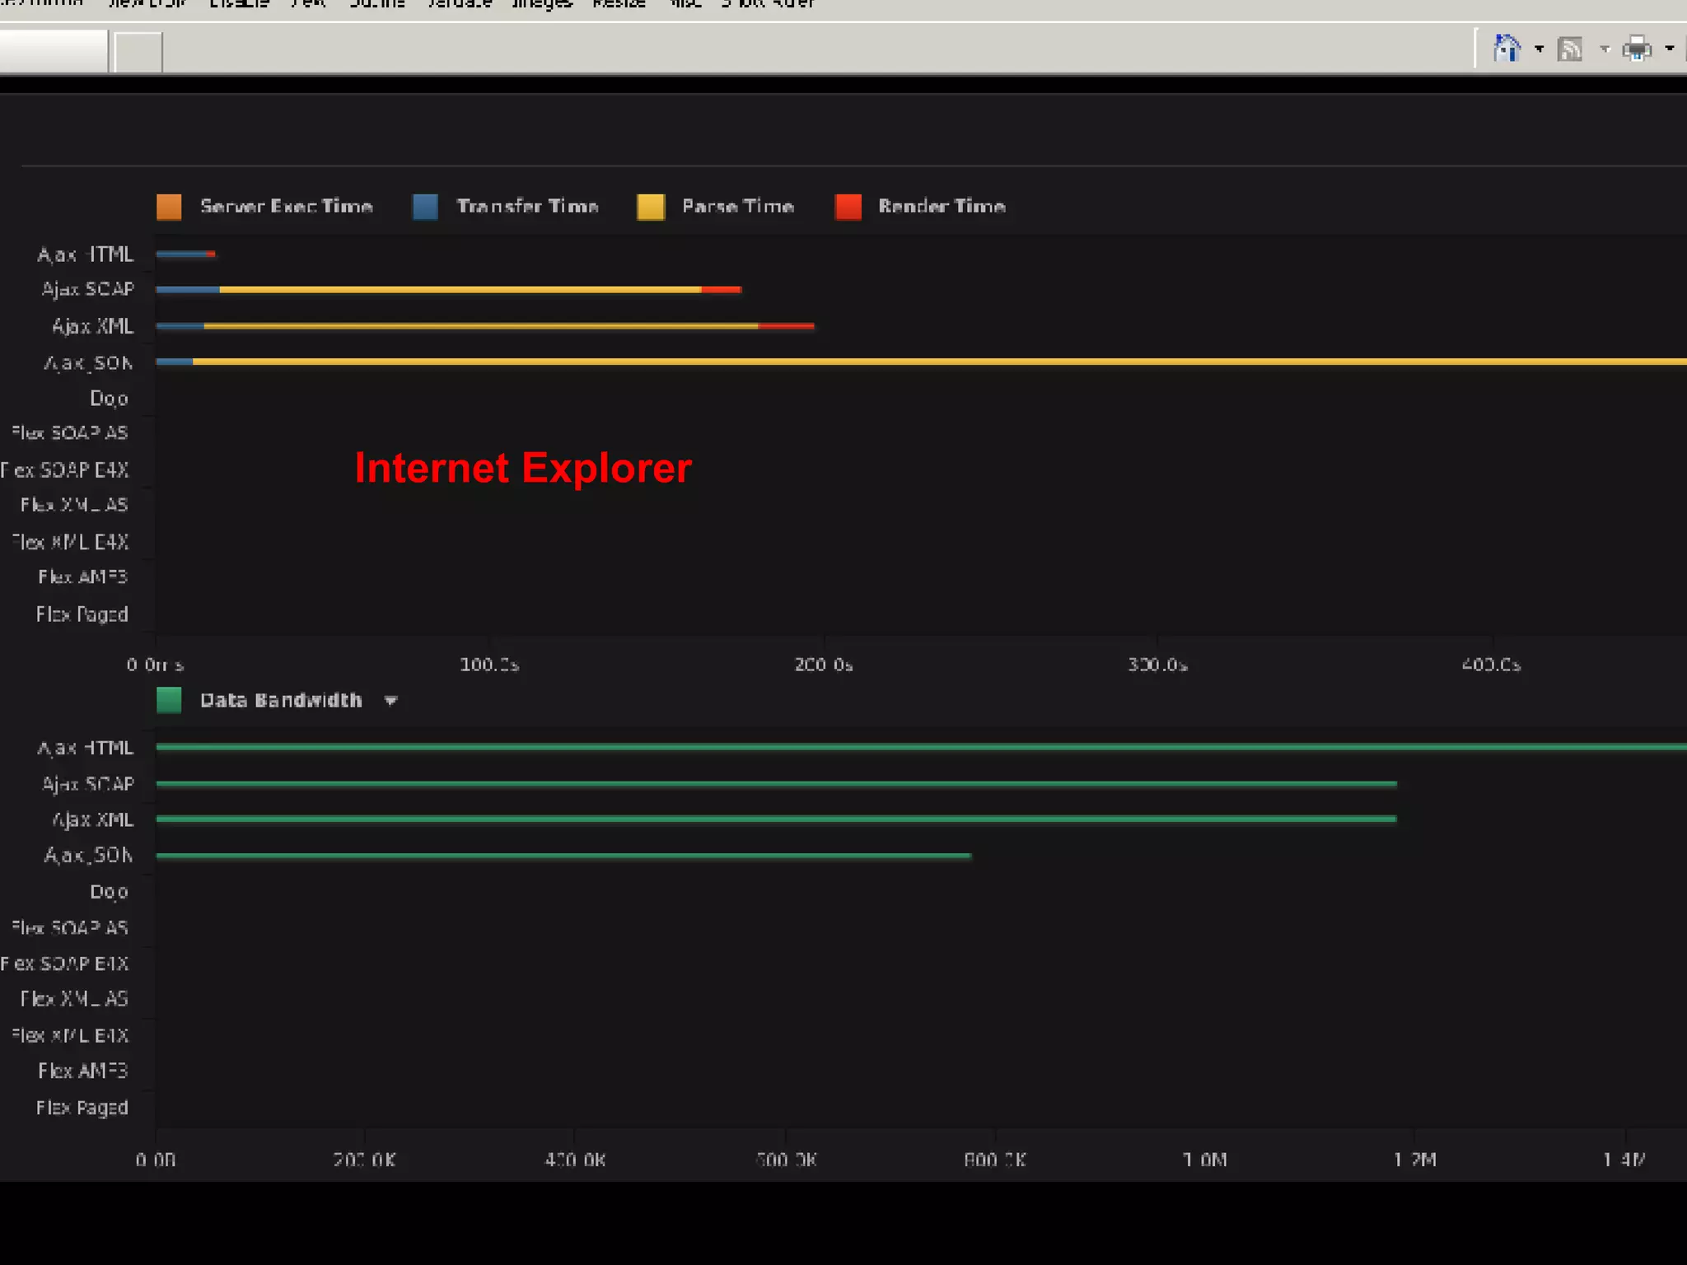Viewport: 1687px width, 1265px height.
Task: Click the Ajax JSON long yellow time bar
Action: (940, 362)
